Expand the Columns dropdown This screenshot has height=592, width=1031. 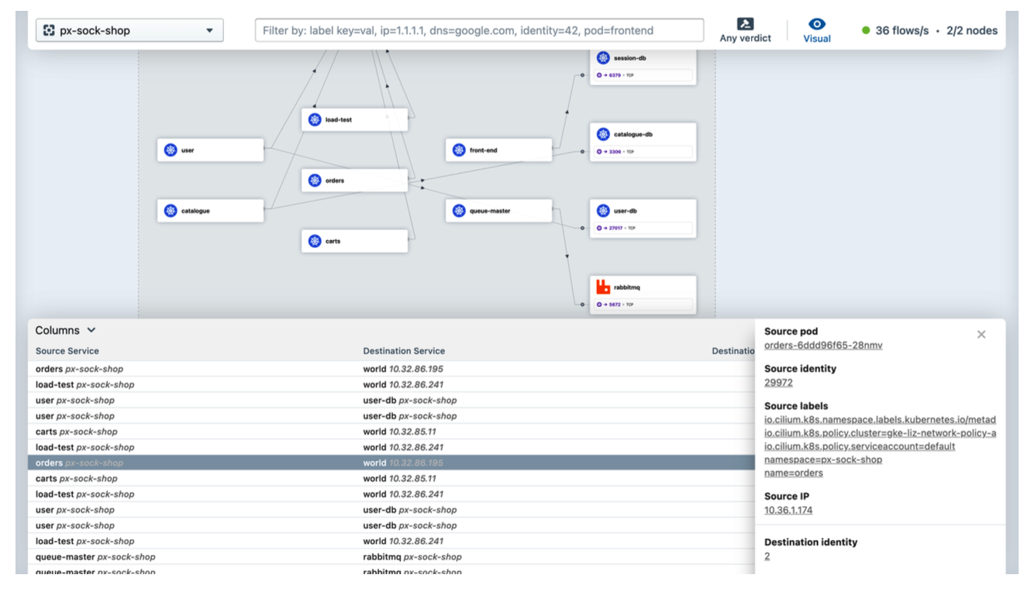tap(66, 331)
